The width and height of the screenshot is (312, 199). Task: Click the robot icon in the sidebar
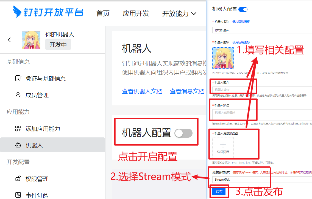[18, 145]
